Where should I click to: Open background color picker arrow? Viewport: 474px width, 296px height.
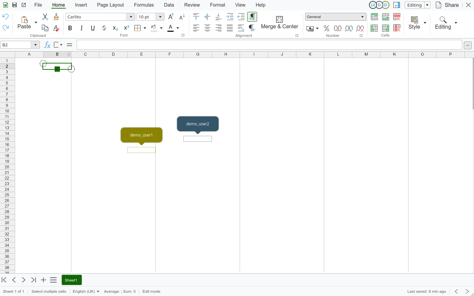[161, 28]
